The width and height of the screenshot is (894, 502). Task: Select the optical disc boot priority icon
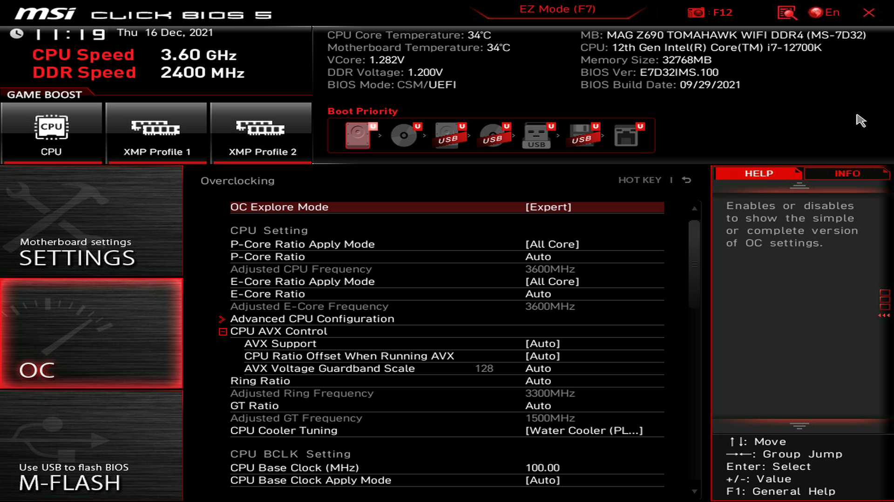pos(405,135)
